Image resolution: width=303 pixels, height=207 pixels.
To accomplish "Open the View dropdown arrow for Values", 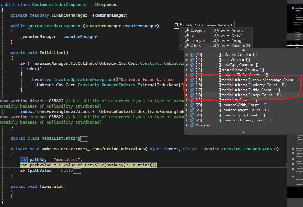I will coord(228,46).
